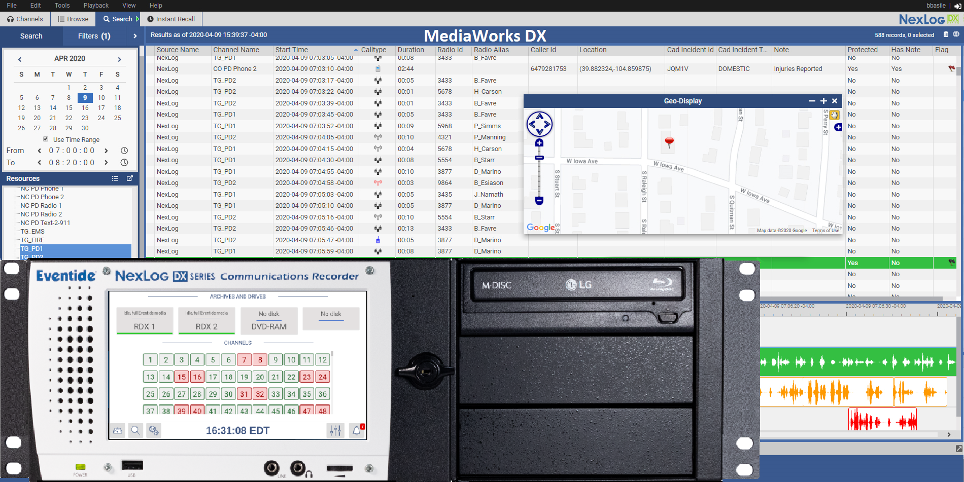Select April 15 in the calendar
Screen dimensions: 964x482
pos(69,108)
